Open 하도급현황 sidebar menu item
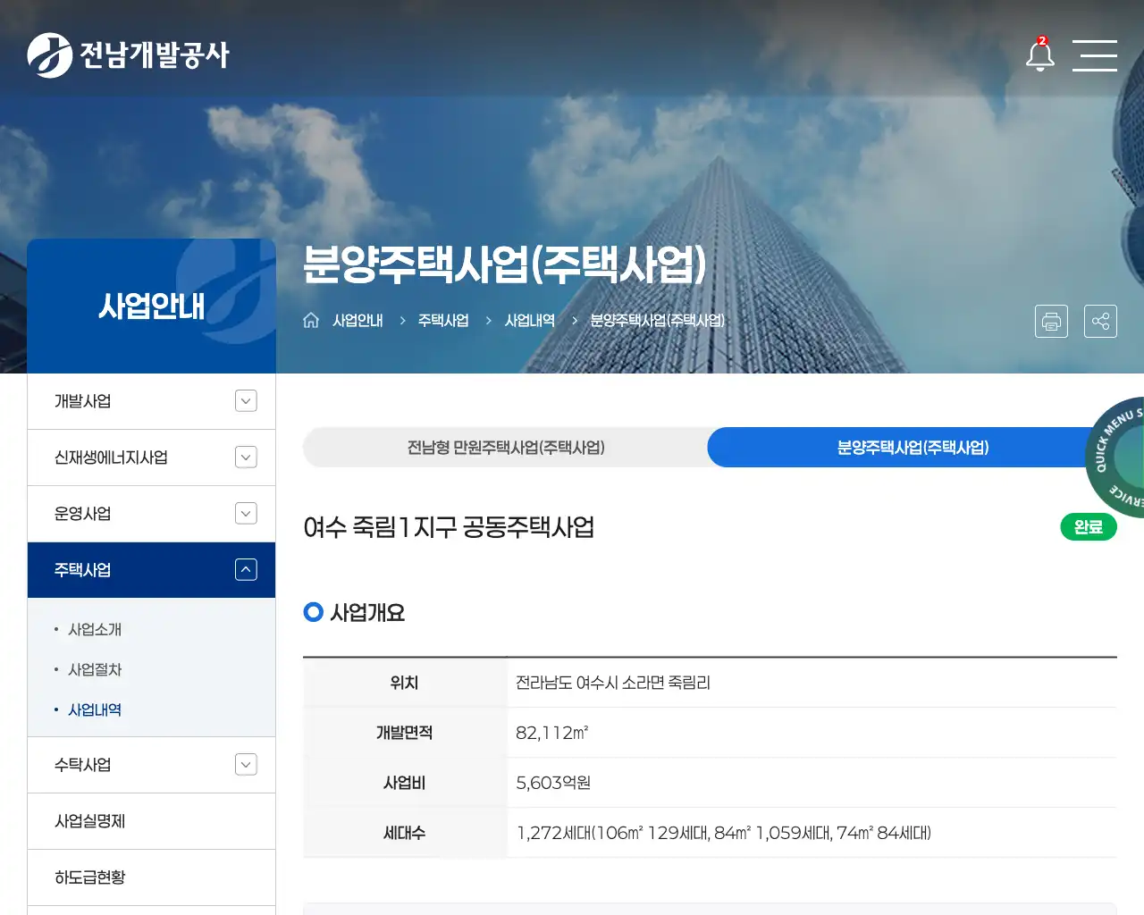This screenshot has width=1144, height=915. coord(151,877)
